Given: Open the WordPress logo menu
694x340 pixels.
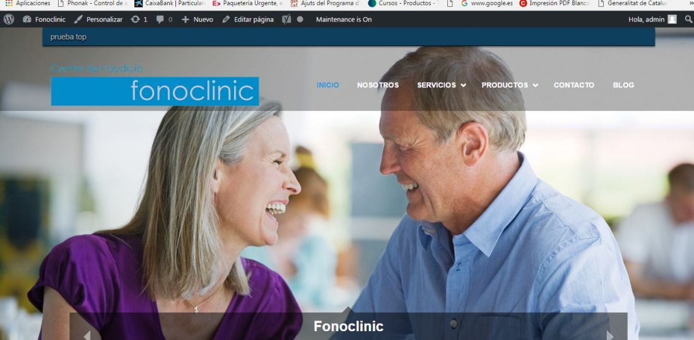Looking at the screenshot, I should [x=9, y=20].
